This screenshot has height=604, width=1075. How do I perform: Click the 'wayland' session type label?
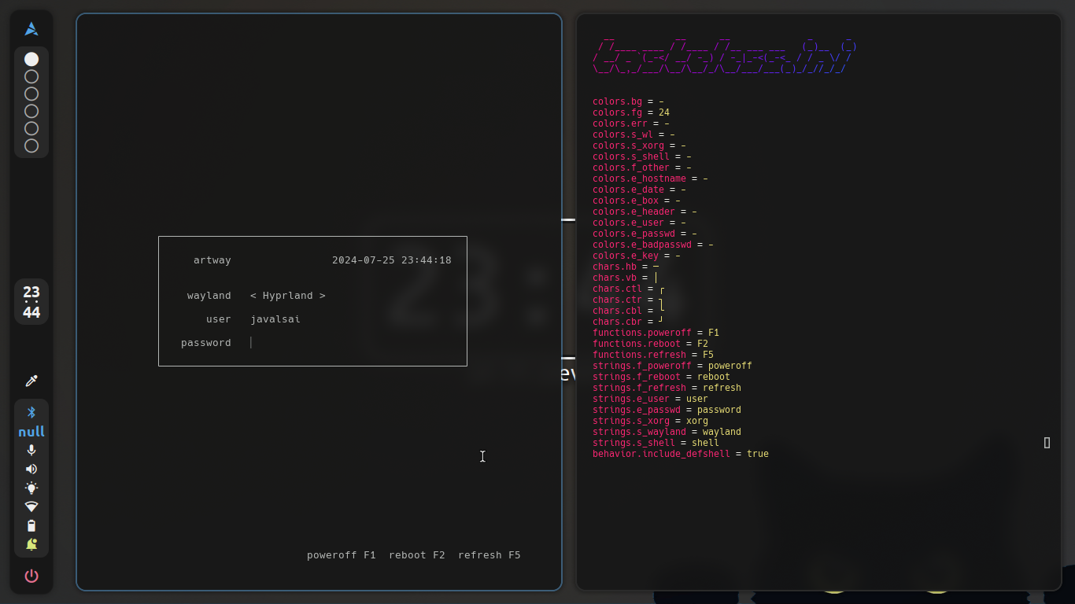[x=209, y=296]
